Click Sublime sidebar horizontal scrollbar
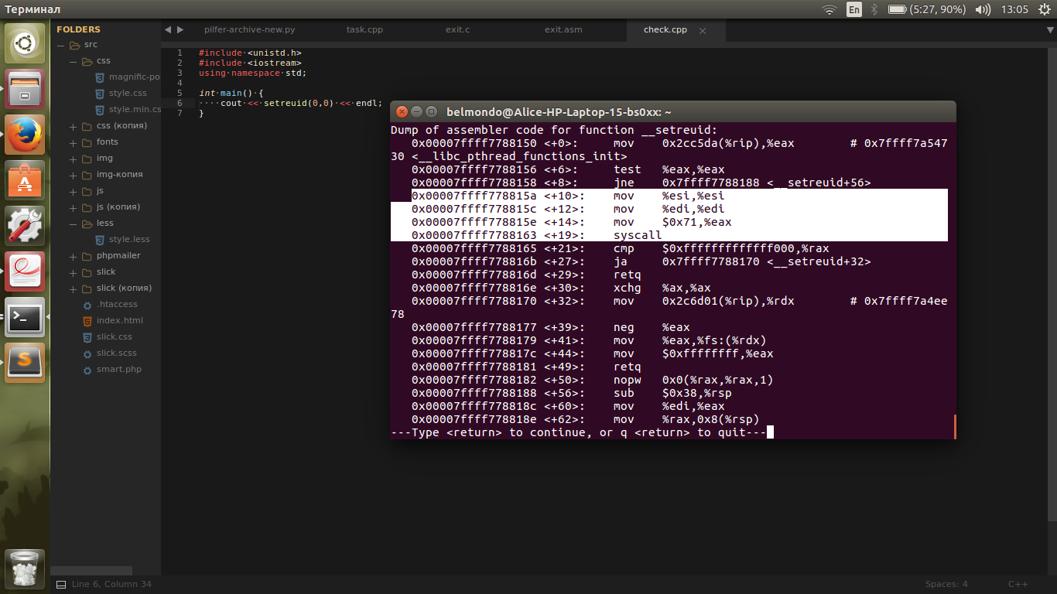 pyautogui.click(x=92, y=570)
